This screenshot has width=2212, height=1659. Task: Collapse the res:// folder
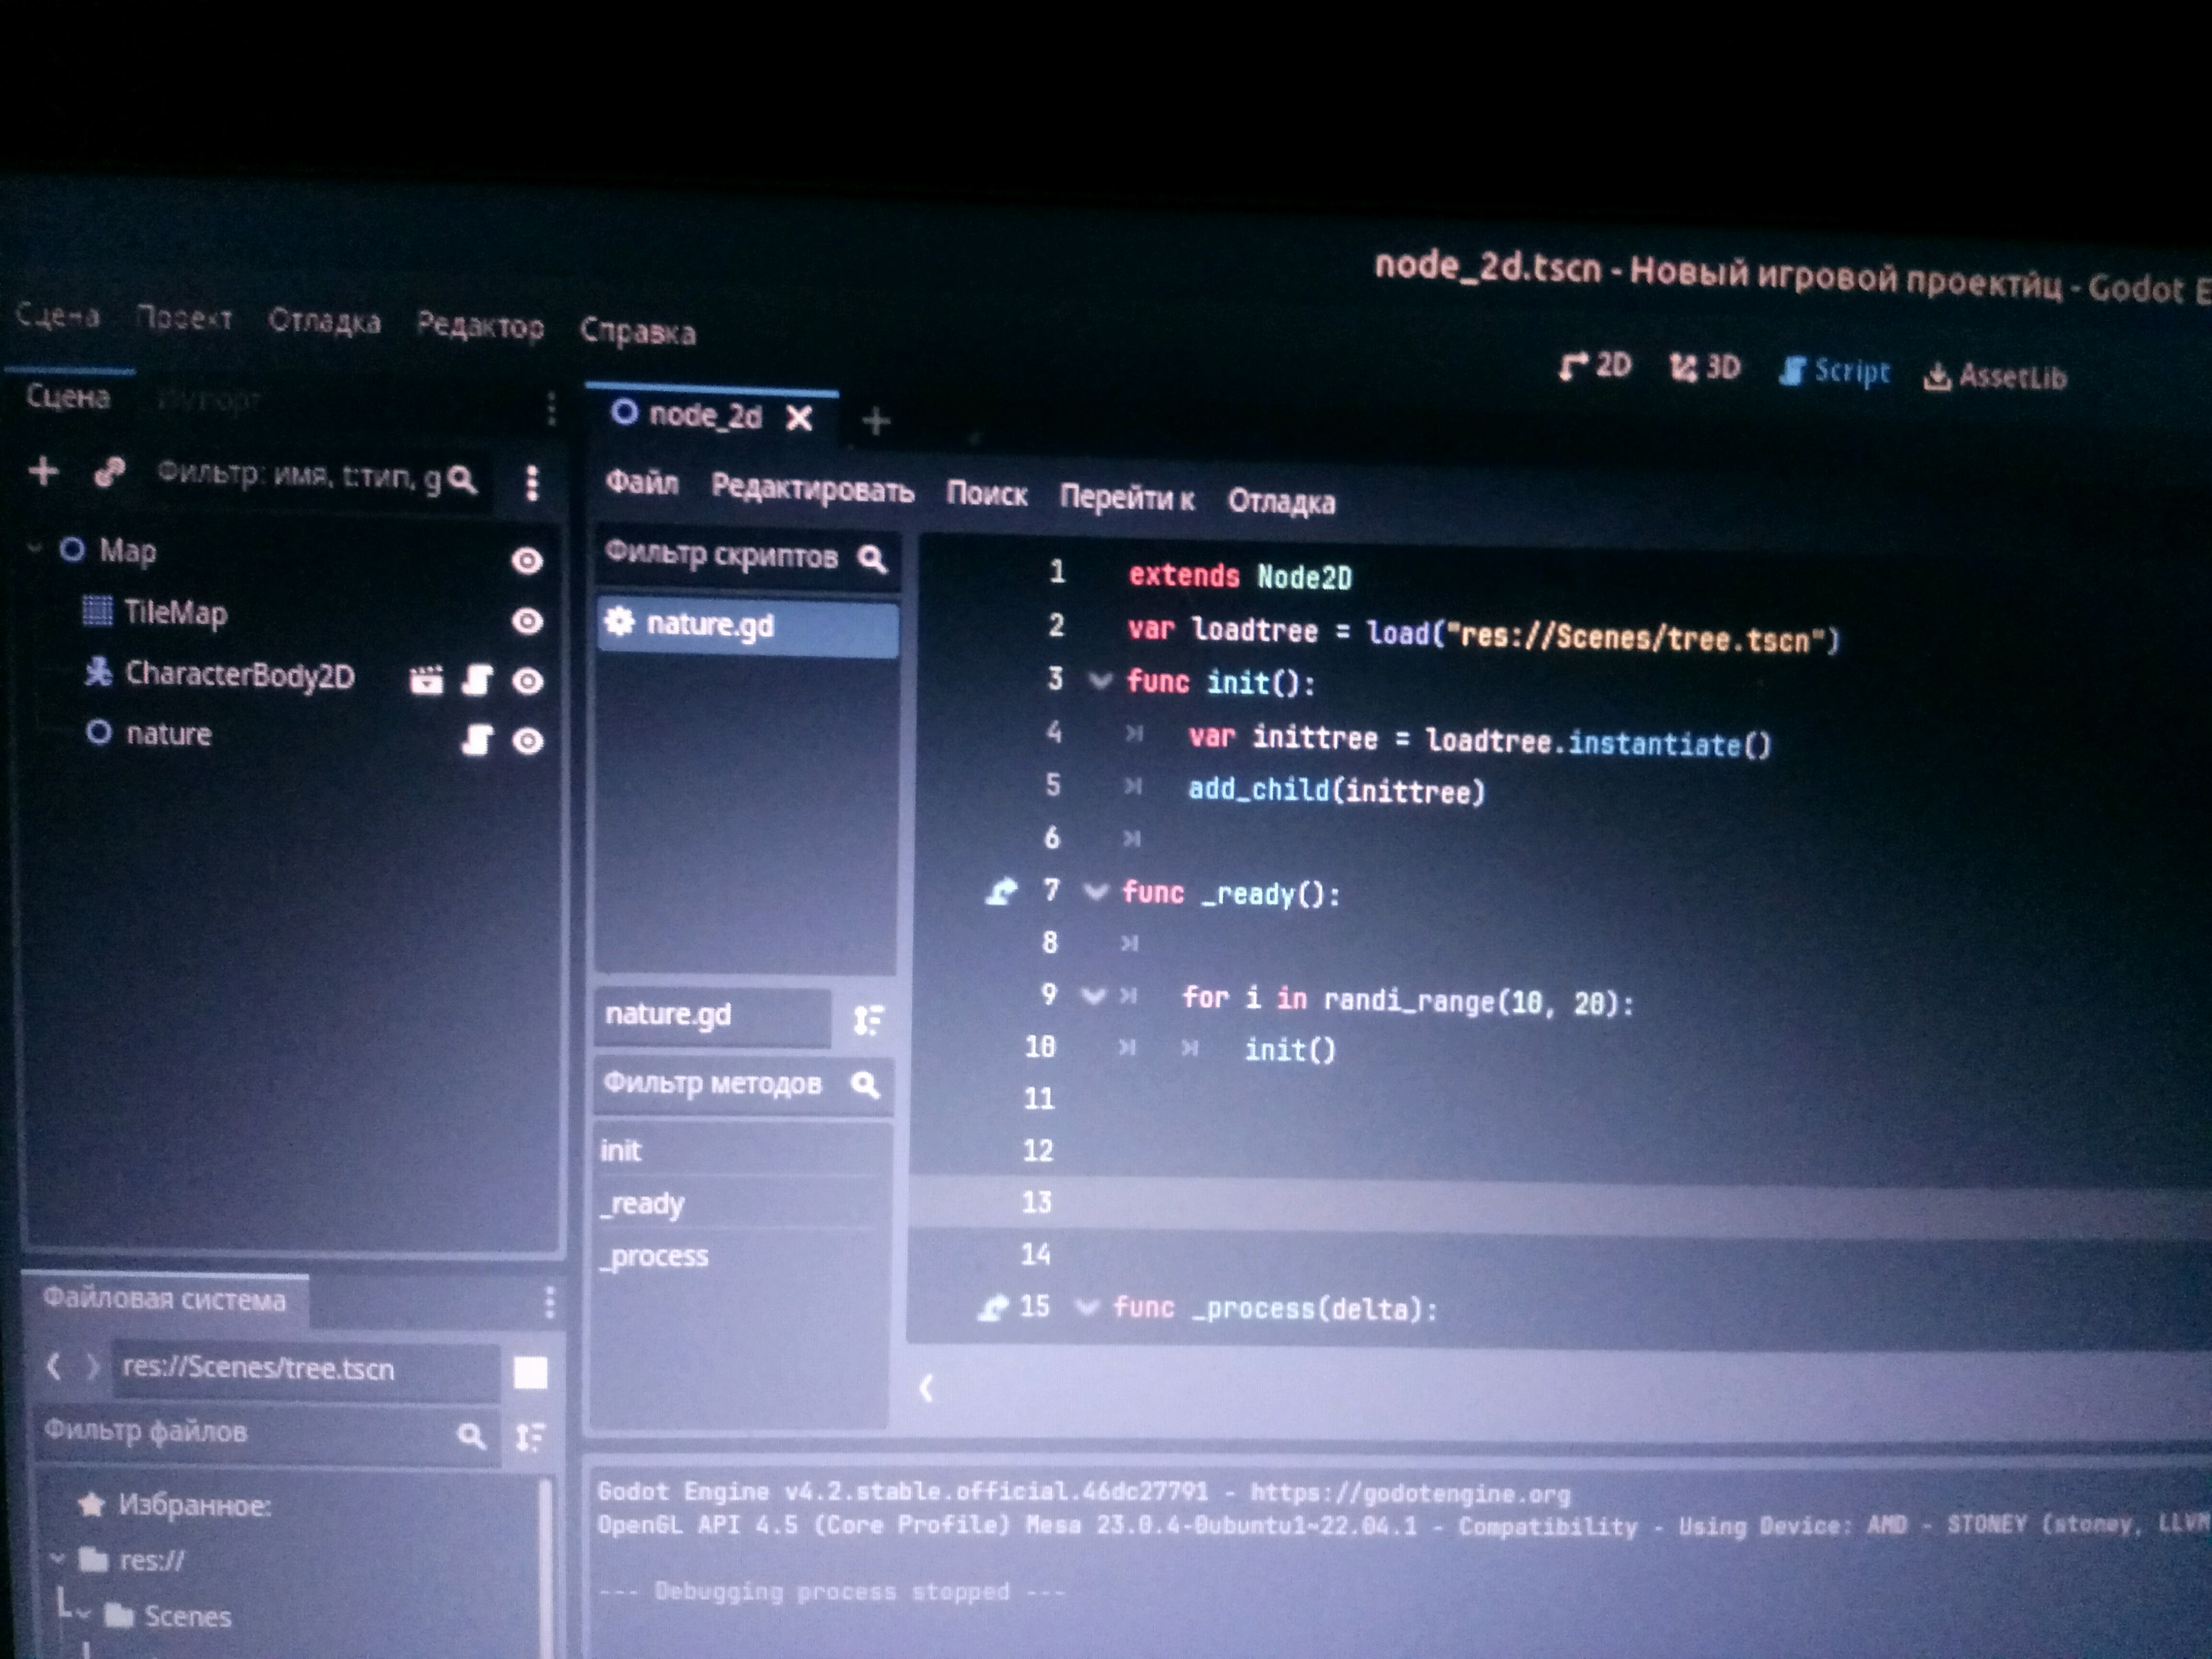pos(58,1558)
